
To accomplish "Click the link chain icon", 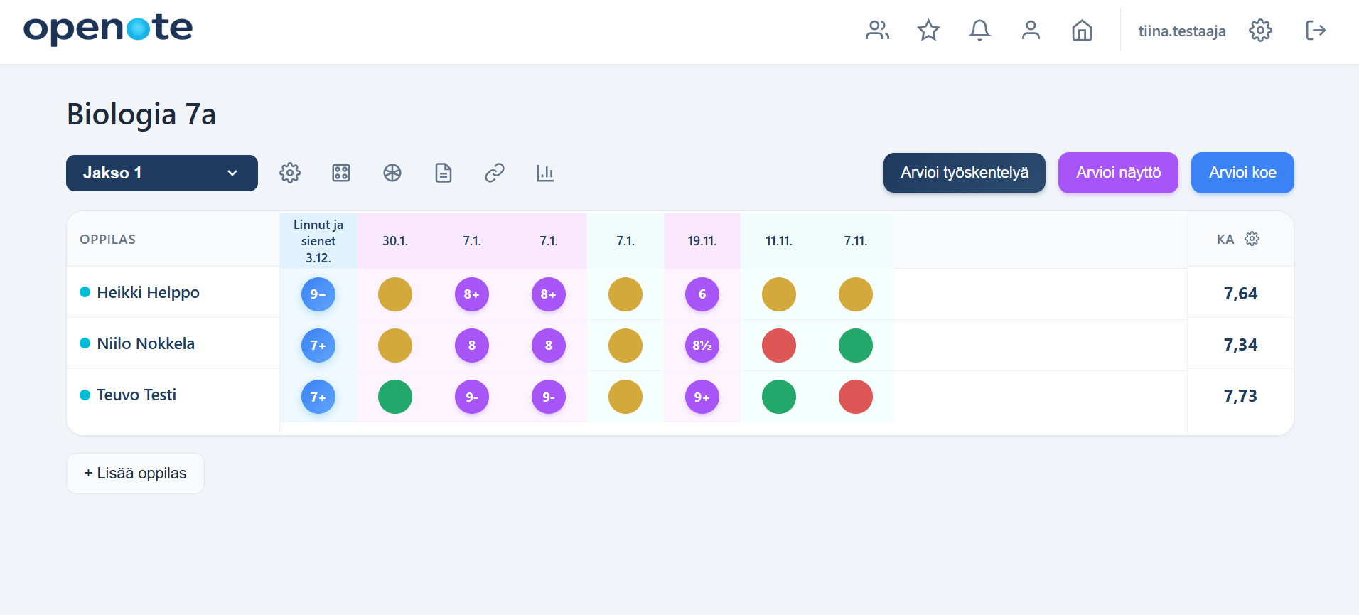I will click(494, 173).
